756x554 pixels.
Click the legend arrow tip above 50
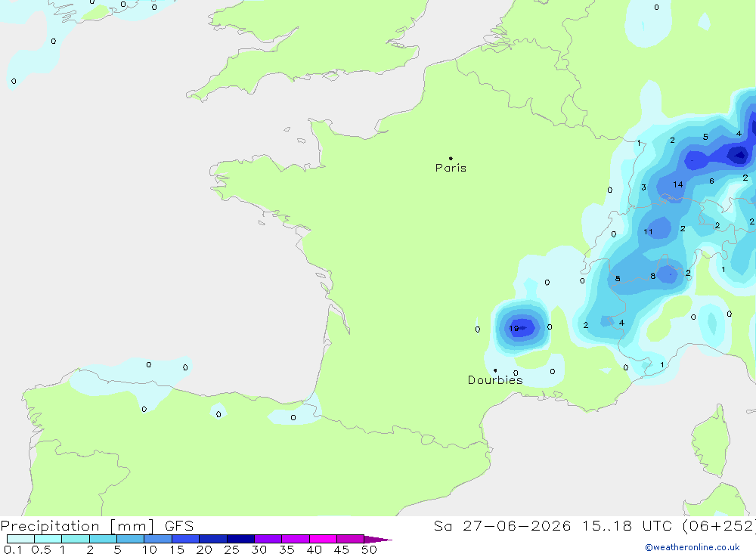(377, 540)
